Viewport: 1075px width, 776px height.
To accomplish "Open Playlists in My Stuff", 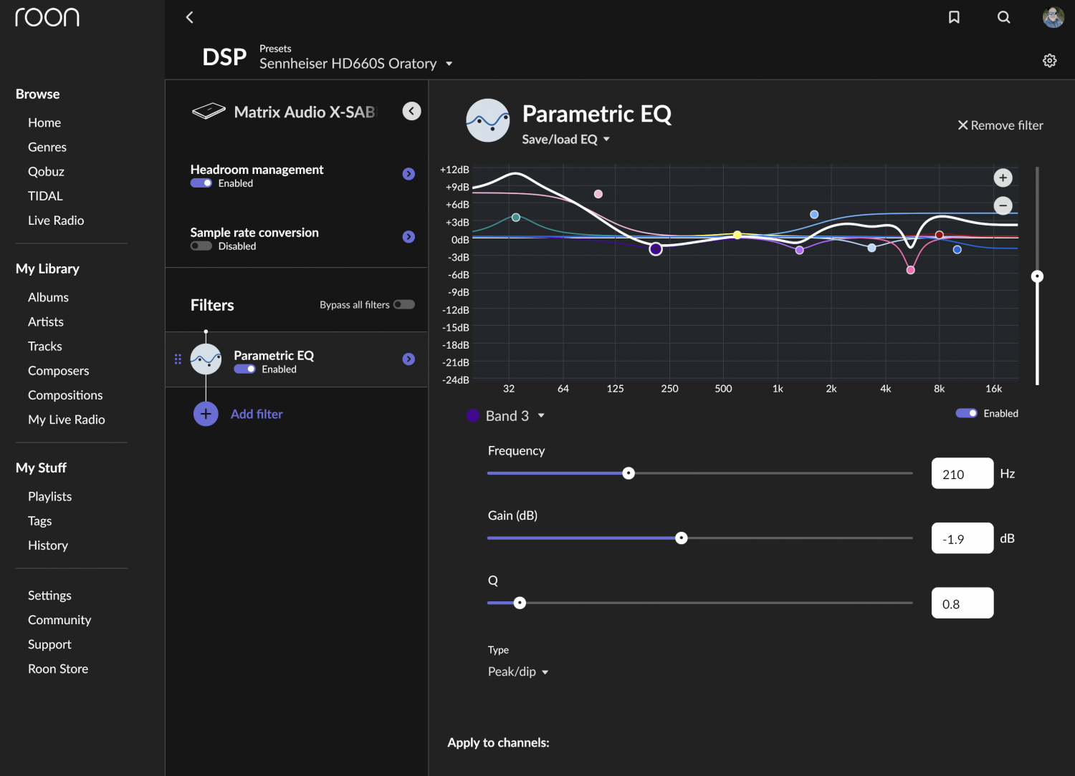I will click(x=49, y=496).
